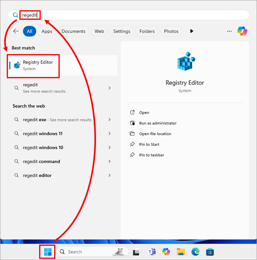257x260 pixels.
Task: Expand the regedit command suggestion arrow
Action: tap(110, 161)
